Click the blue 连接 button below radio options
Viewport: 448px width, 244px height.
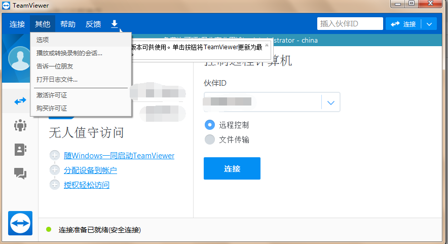[232, 168]
